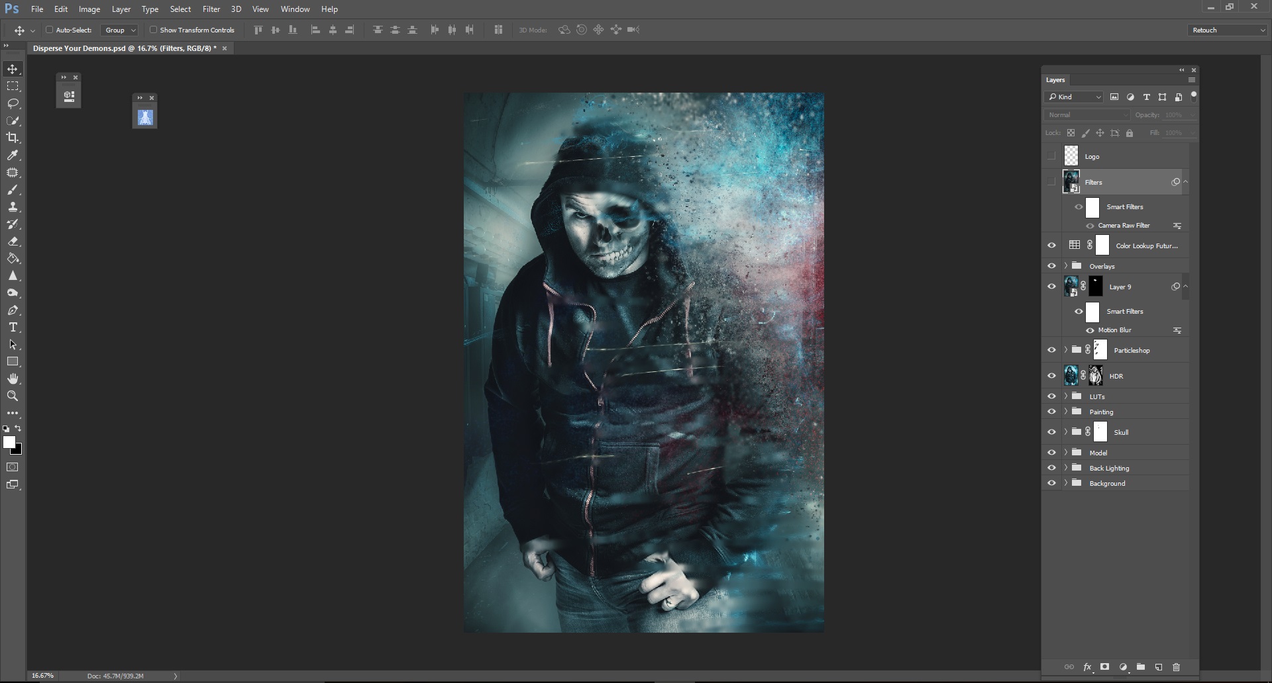Viewport: 1272px width, 683px height.
Task: Select the Lasso tool
Action: (13, 103)
